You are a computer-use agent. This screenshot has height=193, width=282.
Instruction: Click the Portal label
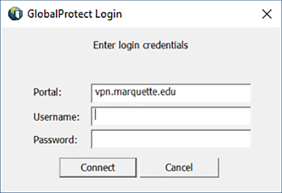pos(47,92)
